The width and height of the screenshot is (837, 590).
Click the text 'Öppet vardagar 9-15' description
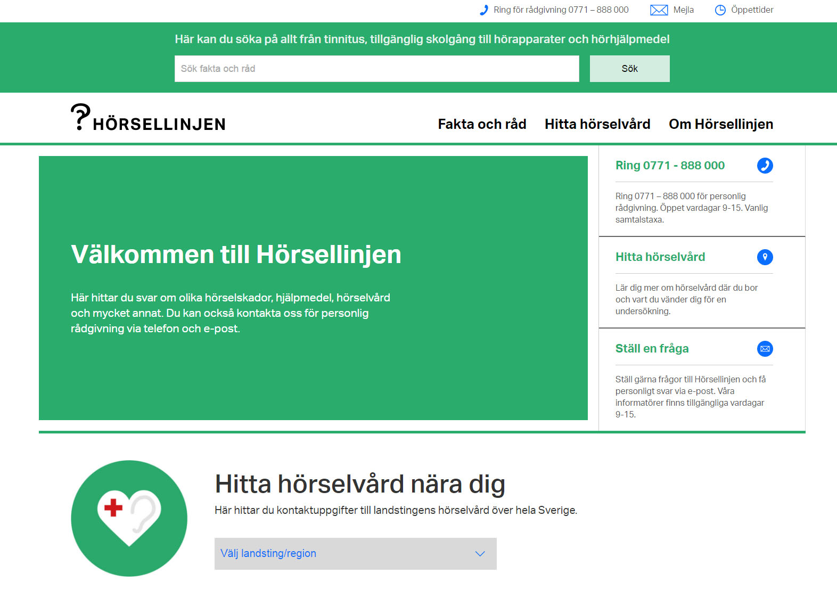(692, 208)
